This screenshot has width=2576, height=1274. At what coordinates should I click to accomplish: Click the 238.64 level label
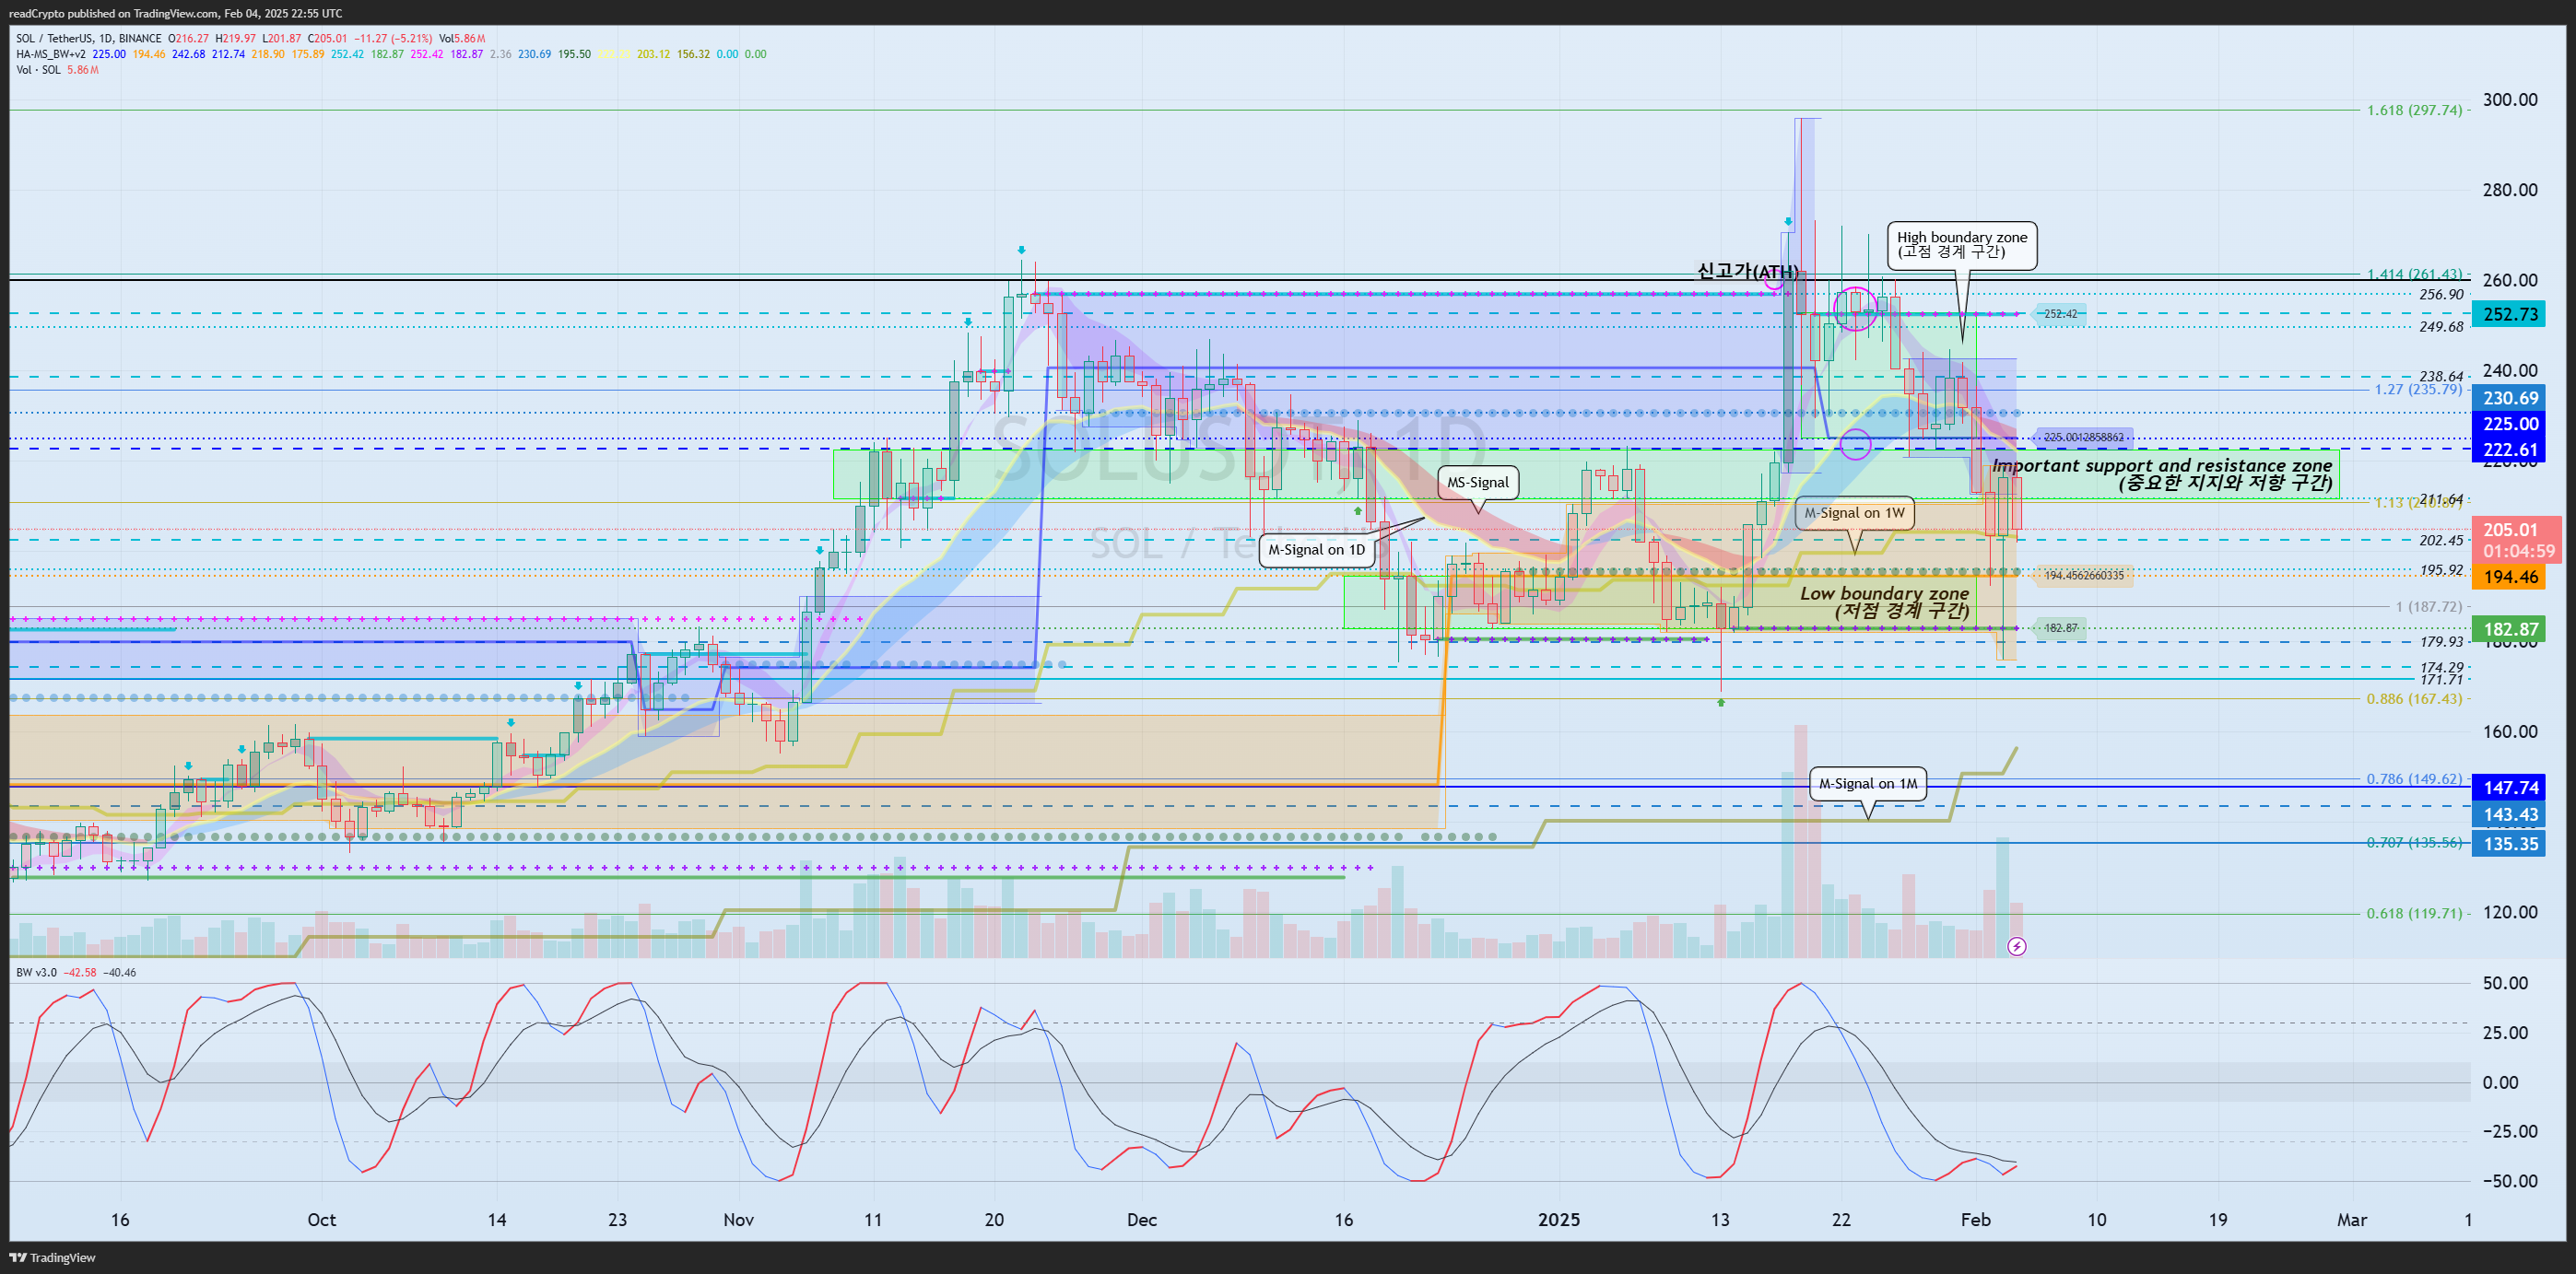2441,377
